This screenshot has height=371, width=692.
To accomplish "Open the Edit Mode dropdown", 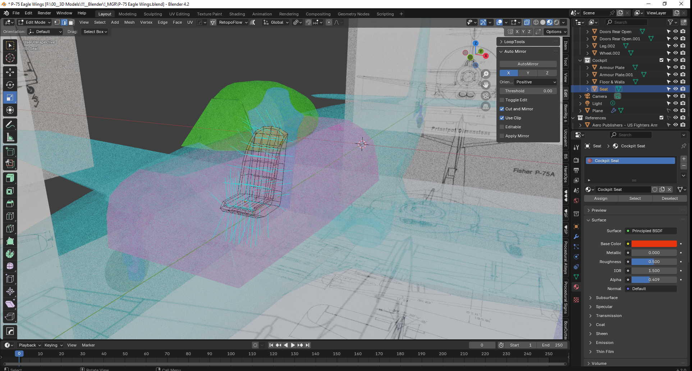I will click(35, 22).
